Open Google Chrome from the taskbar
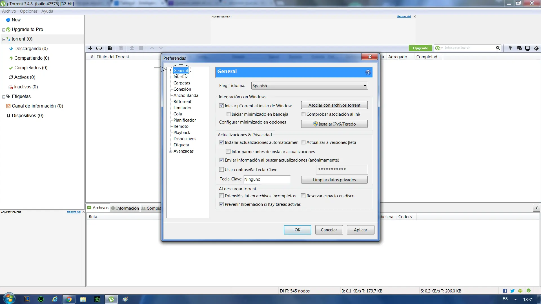Screen dimensions: 541x304 point(69,299)
